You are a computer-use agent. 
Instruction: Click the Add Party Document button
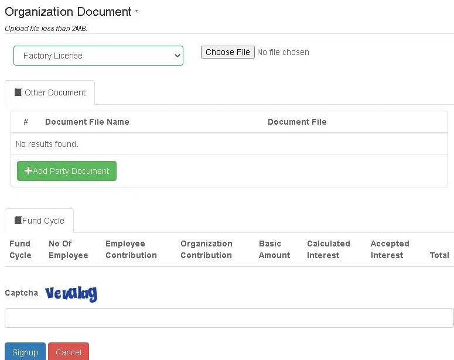pyautogui.click(x=67, y=171)
